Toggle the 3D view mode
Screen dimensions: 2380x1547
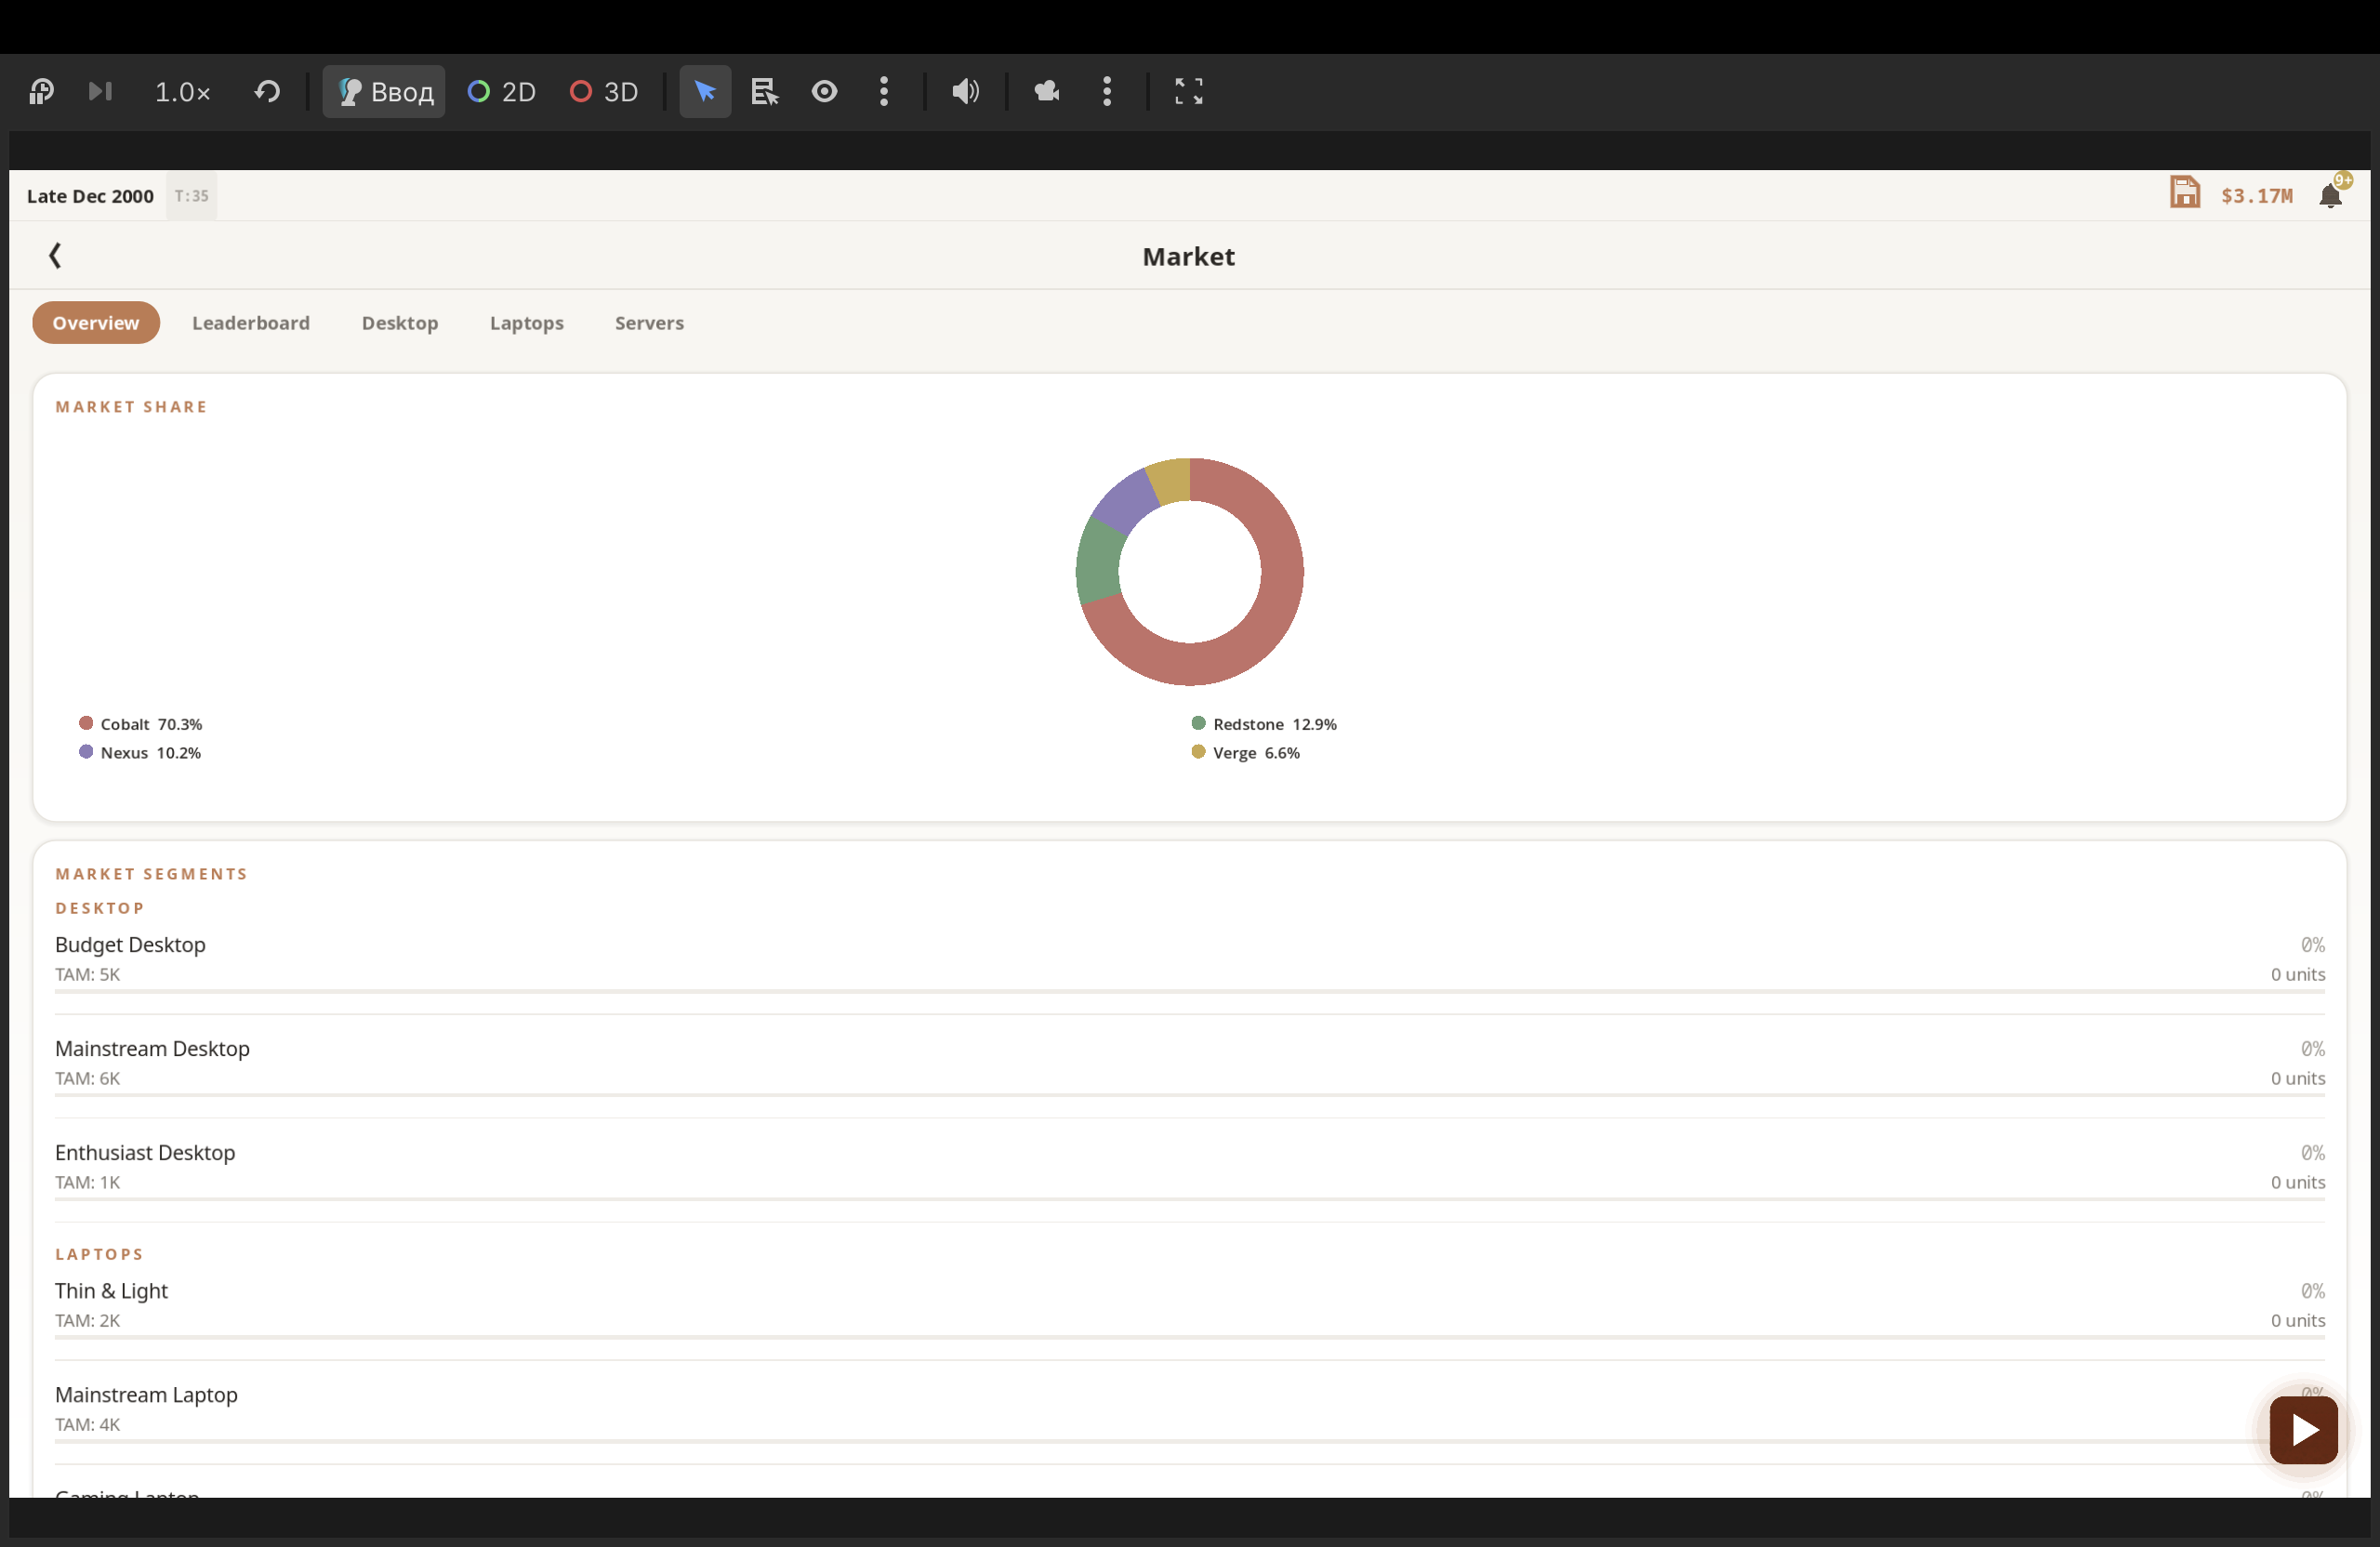point(604,92)
